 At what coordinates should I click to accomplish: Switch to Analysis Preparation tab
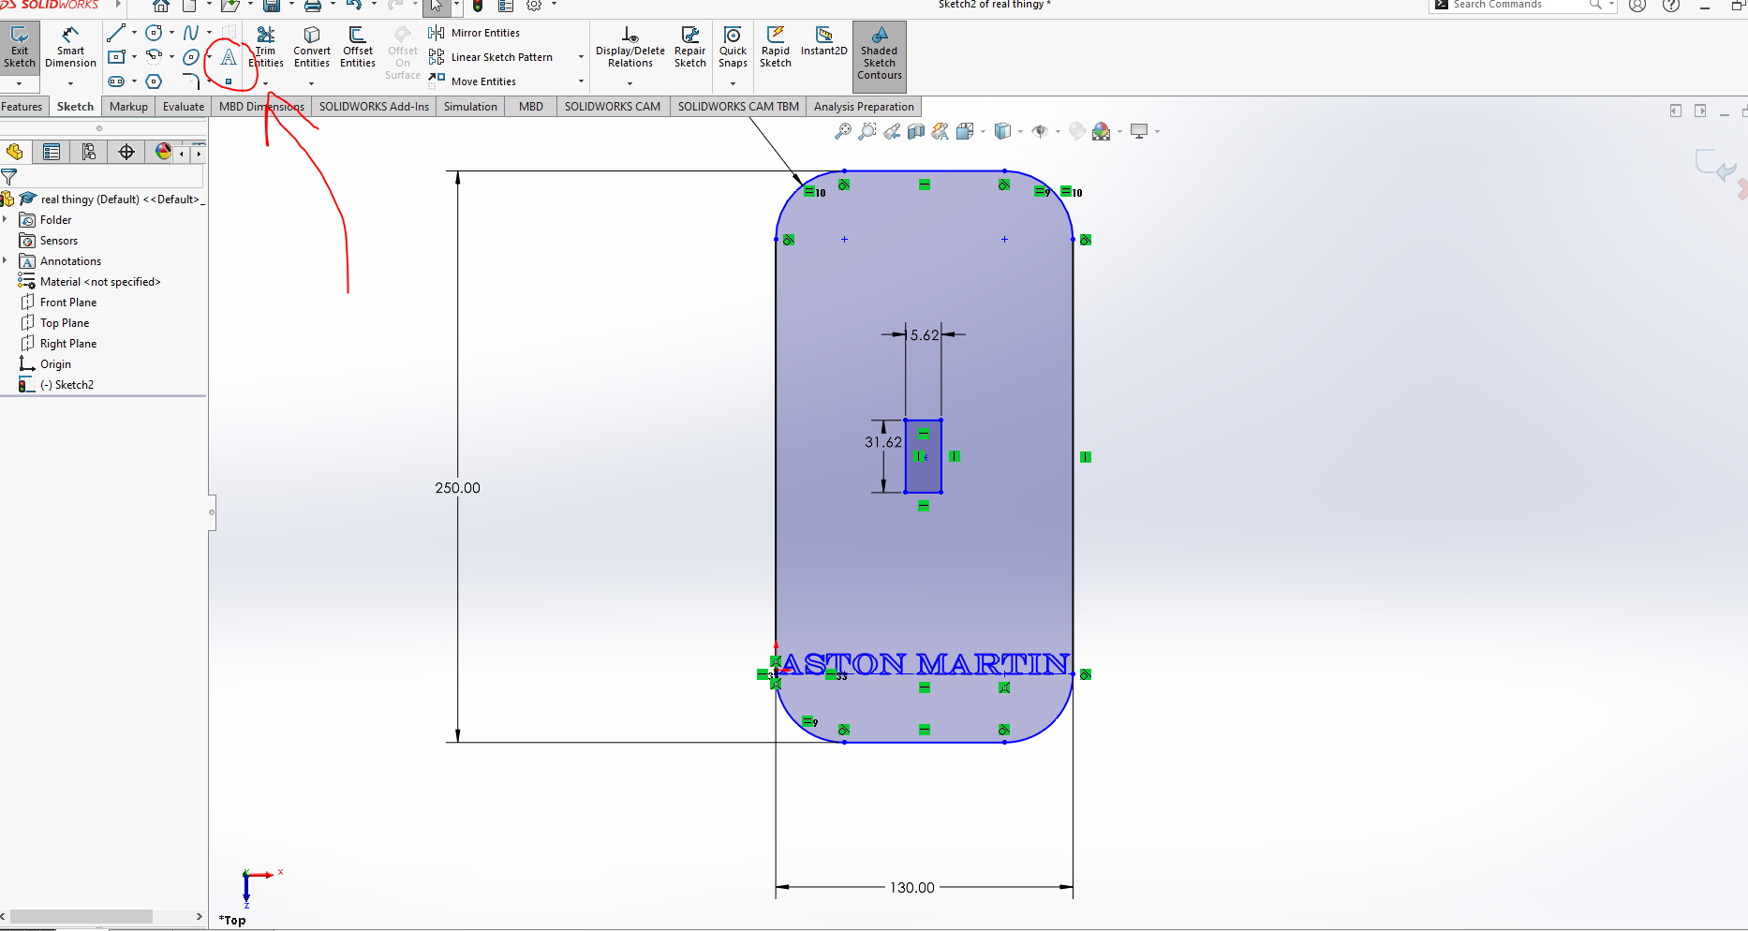point(864,107)
